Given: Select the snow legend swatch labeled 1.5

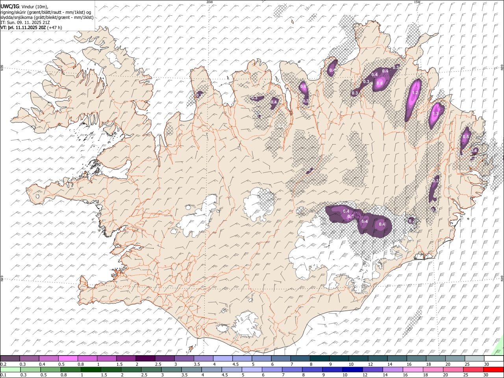Looking at the screenshot, I should (126, 359).
